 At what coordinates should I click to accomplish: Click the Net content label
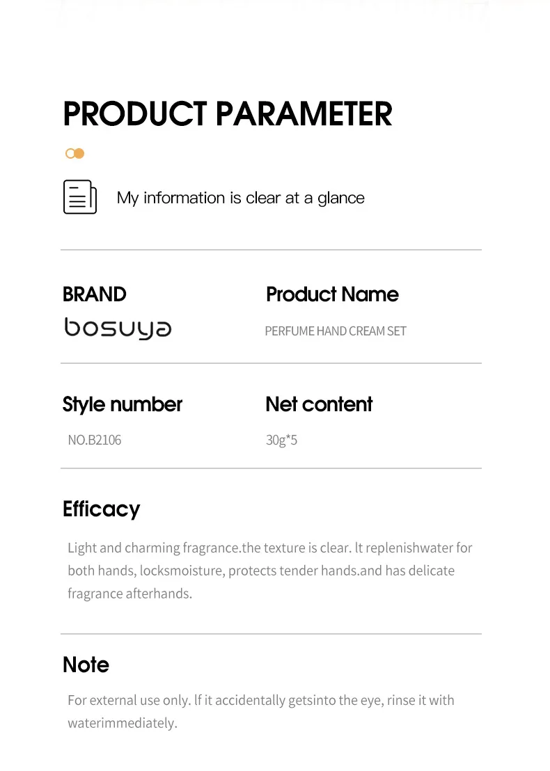click(x=319, y=404)
